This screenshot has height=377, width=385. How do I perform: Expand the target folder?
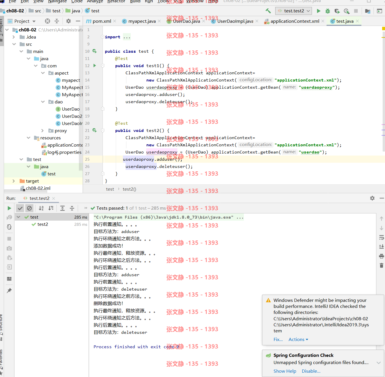14,181
